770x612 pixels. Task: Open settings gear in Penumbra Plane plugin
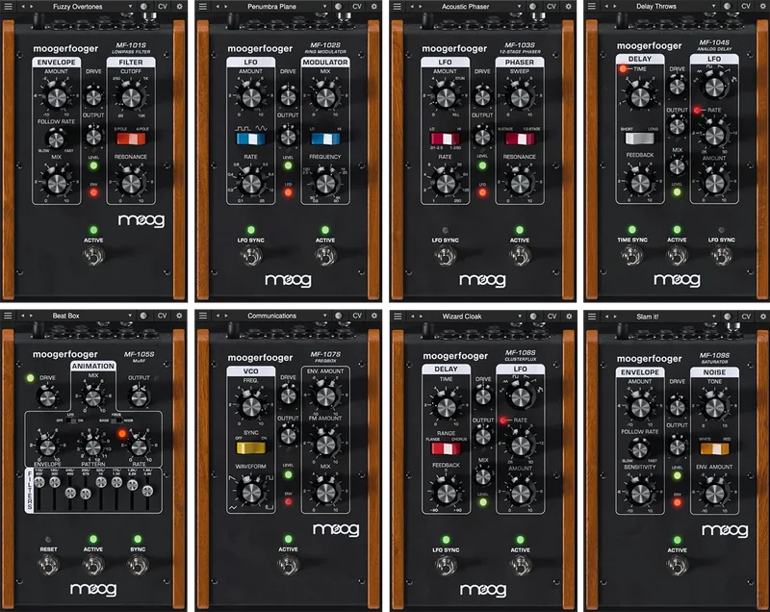coord(373,7)
